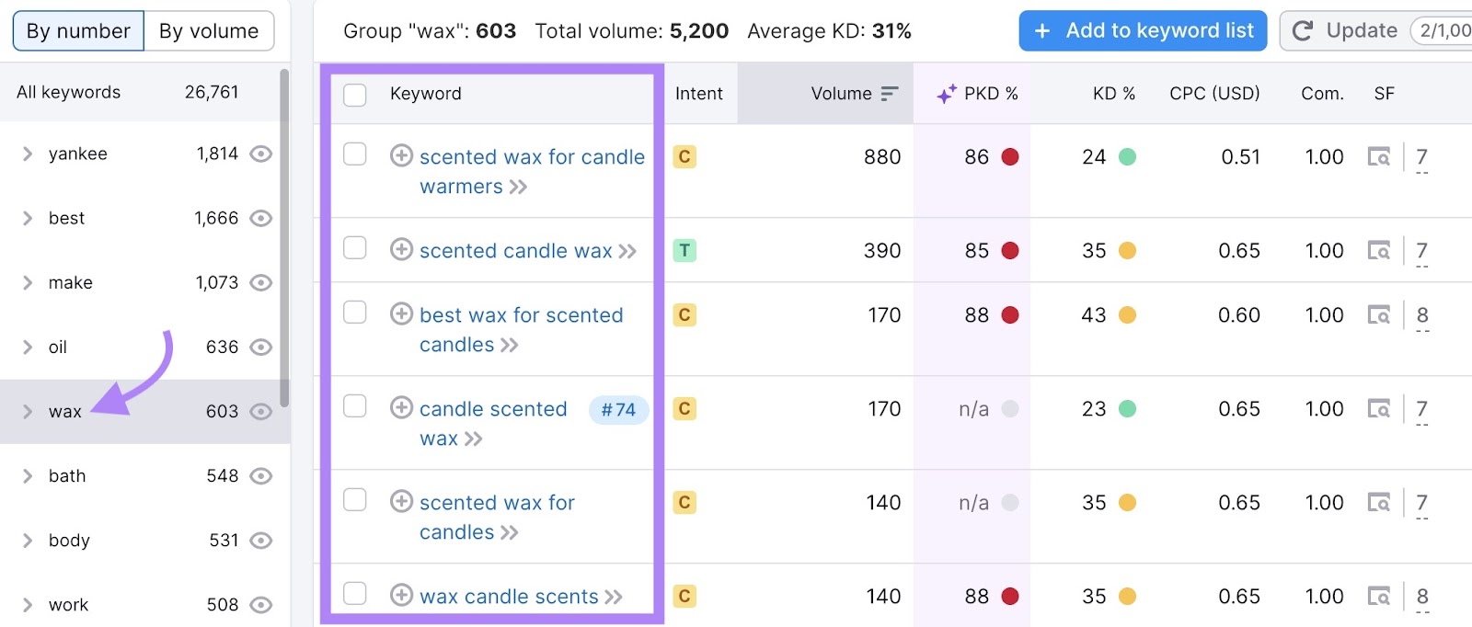Image resolution: width=1472 pixels, height=627 pixels.
Task: Click plus icon beside 'candle scented wax'
Action: coord(401,407)
